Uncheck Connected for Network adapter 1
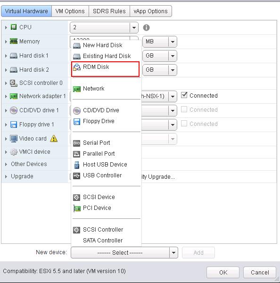This screenshot has width=280, height=283. pos(184,95)
